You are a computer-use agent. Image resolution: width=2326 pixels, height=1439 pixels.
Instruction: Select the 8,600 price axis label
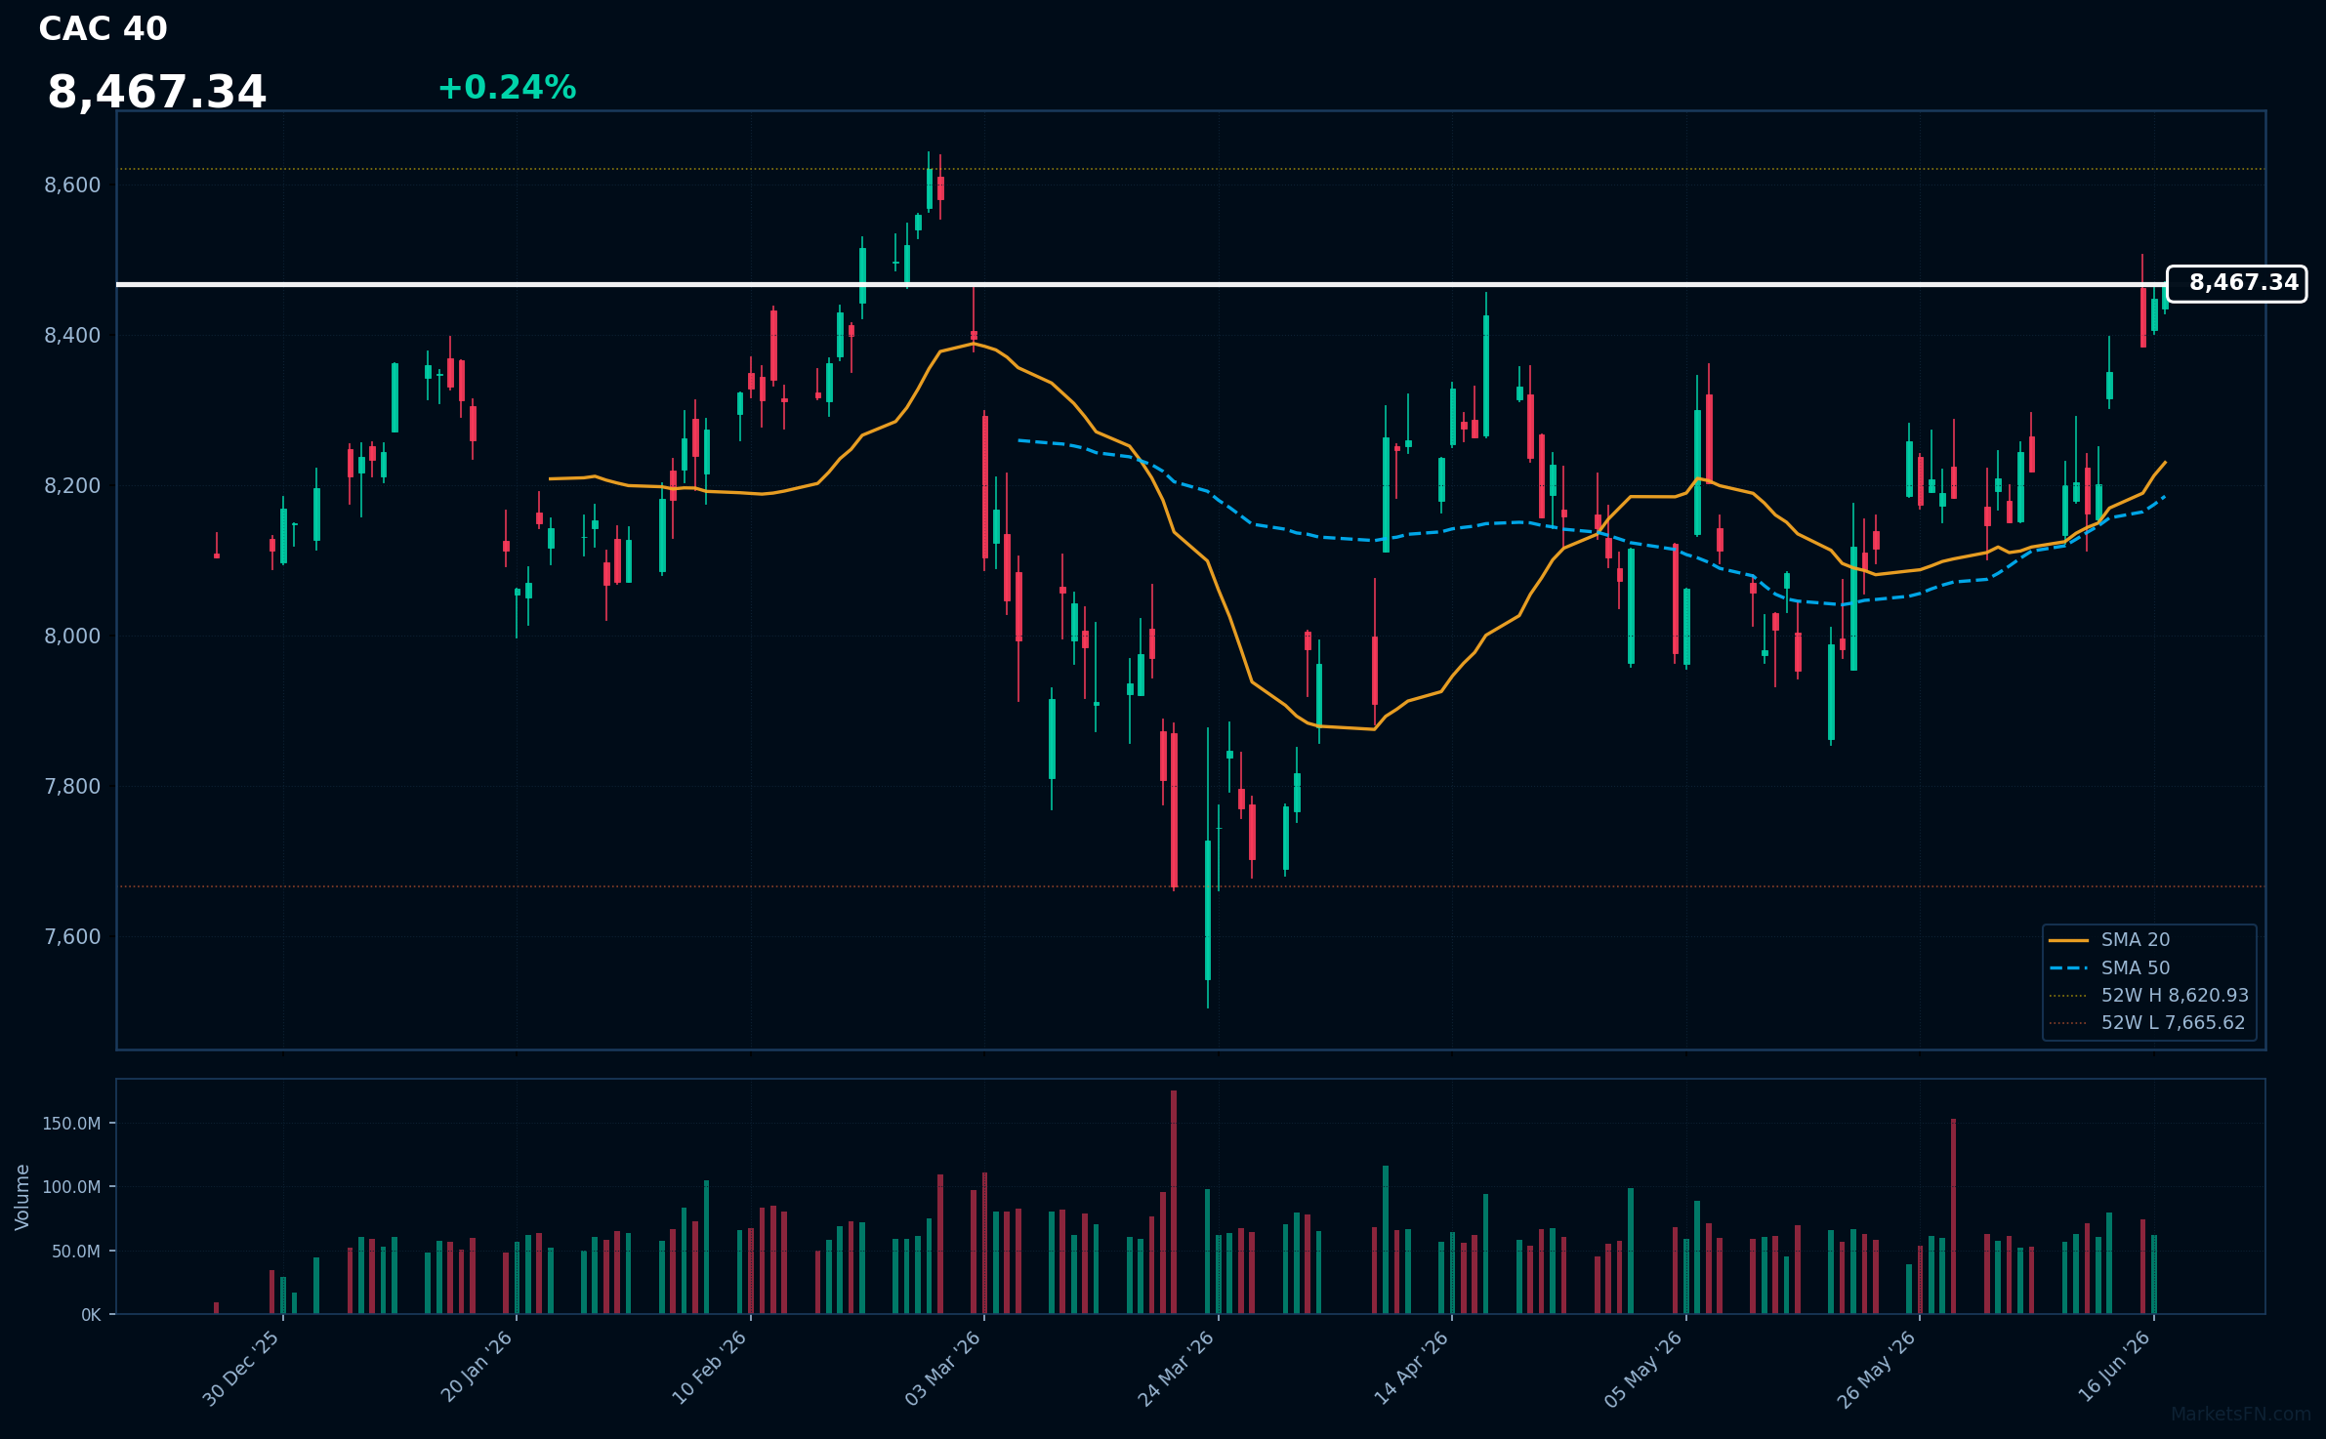click(x=72, y=185)
